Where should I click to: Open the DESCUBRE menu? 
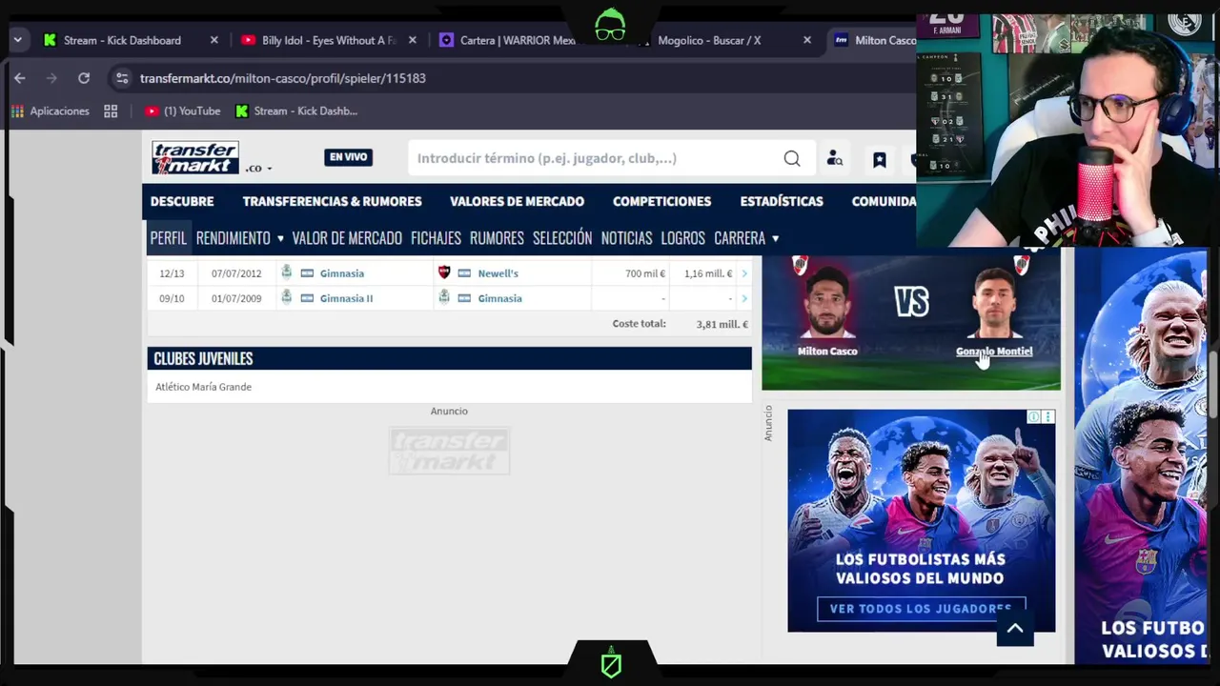[x=182, y=201]
